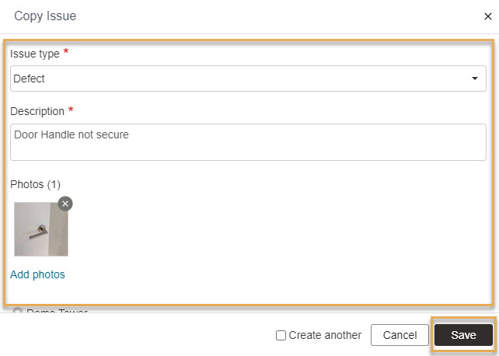Viewport: 499px width, 356px height.
Task: Open the door handle photo thumbnail
Action: 41,229
